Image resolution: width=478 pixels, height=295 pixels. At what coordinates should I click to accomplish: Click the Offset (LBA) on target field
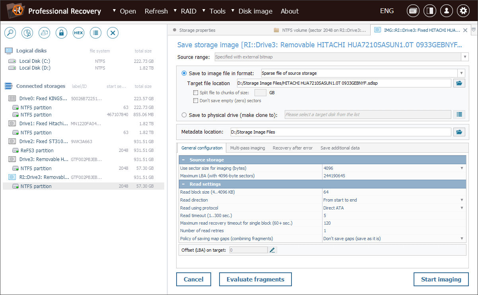coord(249,250)
